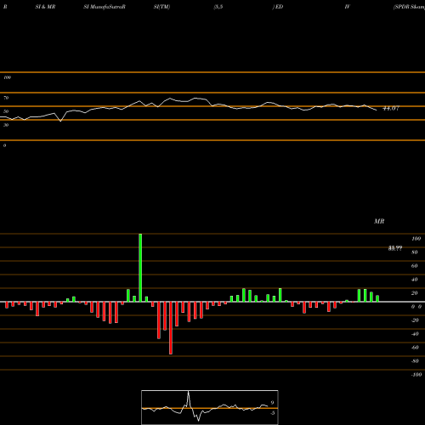Click the 'SI(TM)' header label
The height and width of the screenshot is (425, 425).
click(161, 7)
